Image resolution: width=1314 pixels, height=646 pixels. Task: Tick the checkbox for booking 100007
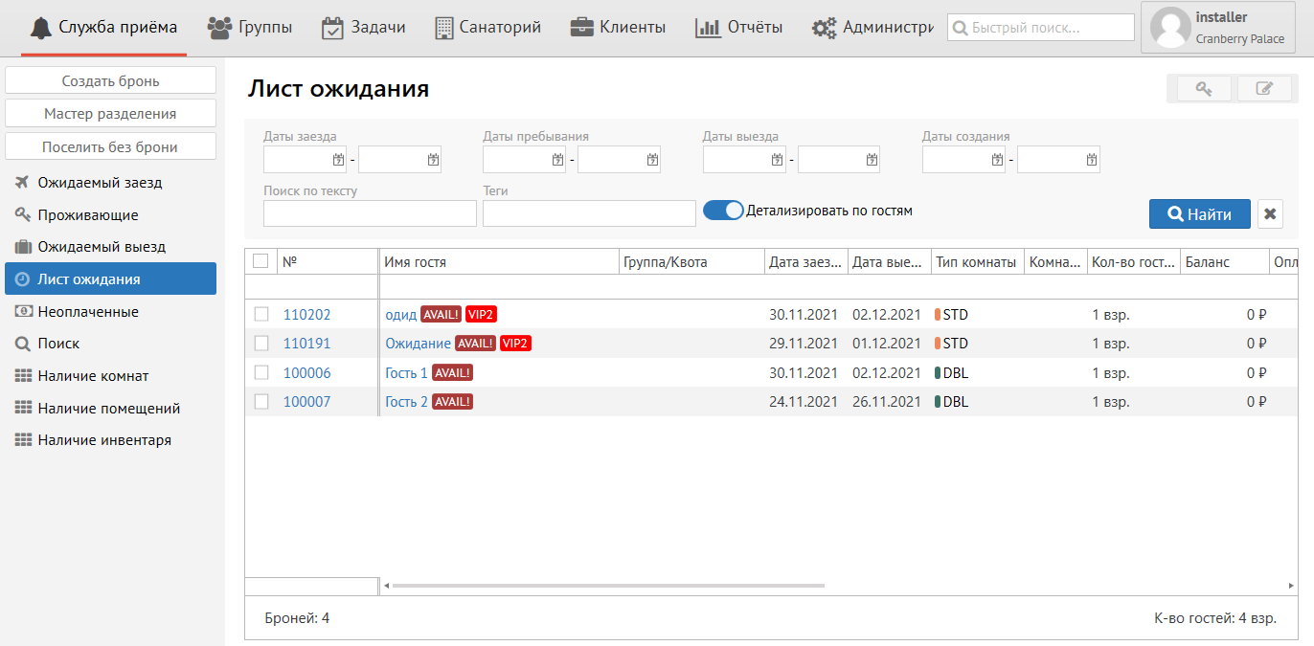pyautogui.click(x=261, y=402)
